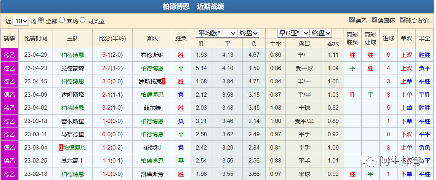Click home team 基尔高士
Viewport: 436px width, 180px height.
pos(72,161)
